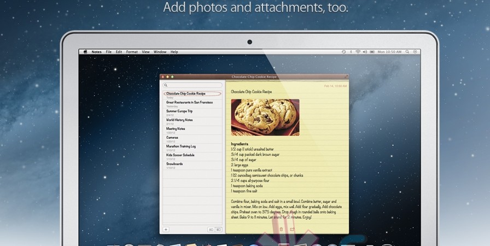
Task: Open the Window menu
Action: point(160,52)
